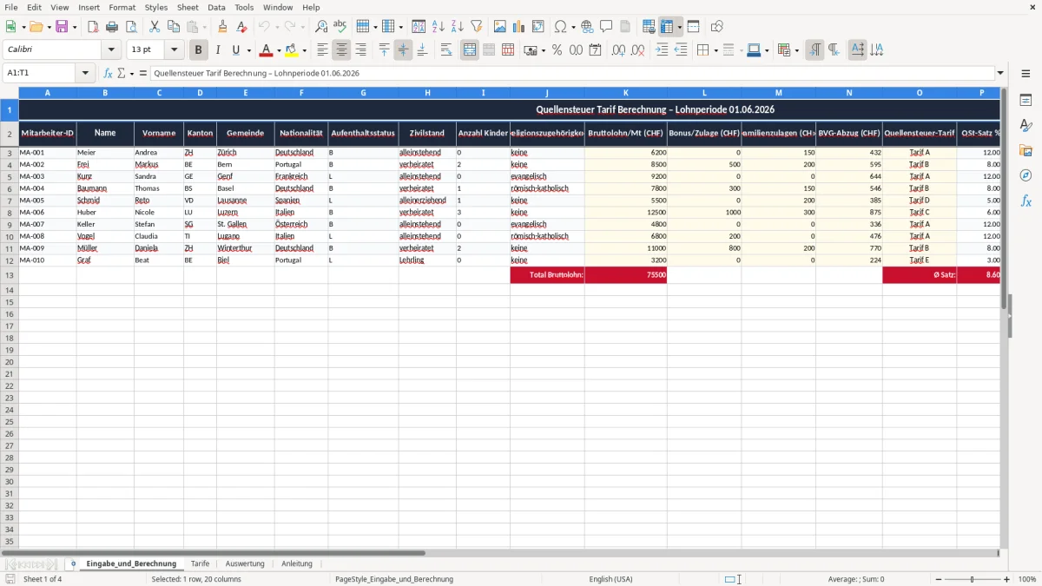
Task: Click the horizontal scrollbar at the bottom
Action: point(498,553)
